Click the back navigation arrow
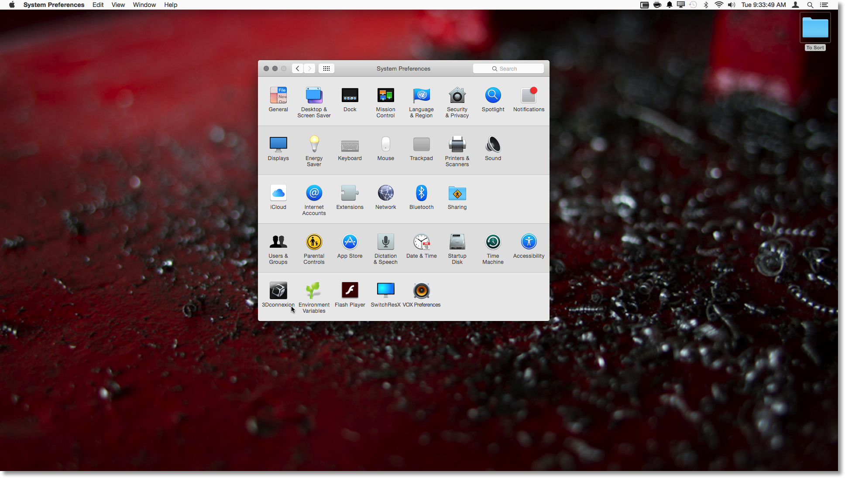This screenshot has height=478, width=845. pos(298,68)
